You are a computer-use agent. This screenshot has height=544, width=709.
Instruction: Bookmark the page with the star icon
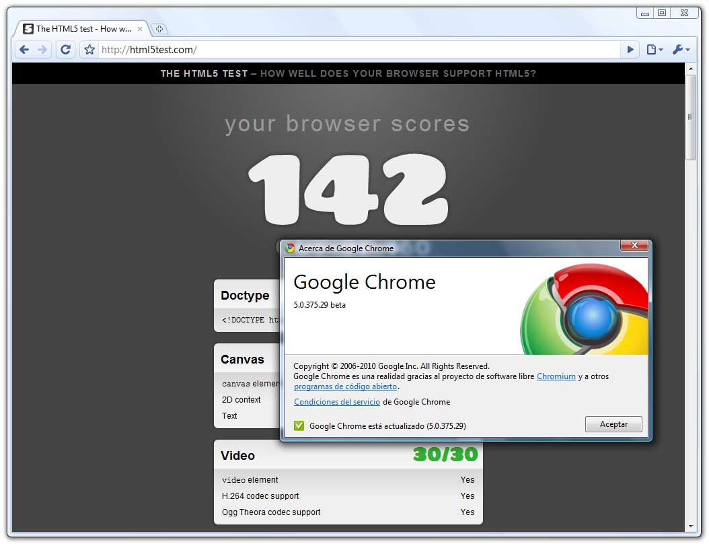89,49
